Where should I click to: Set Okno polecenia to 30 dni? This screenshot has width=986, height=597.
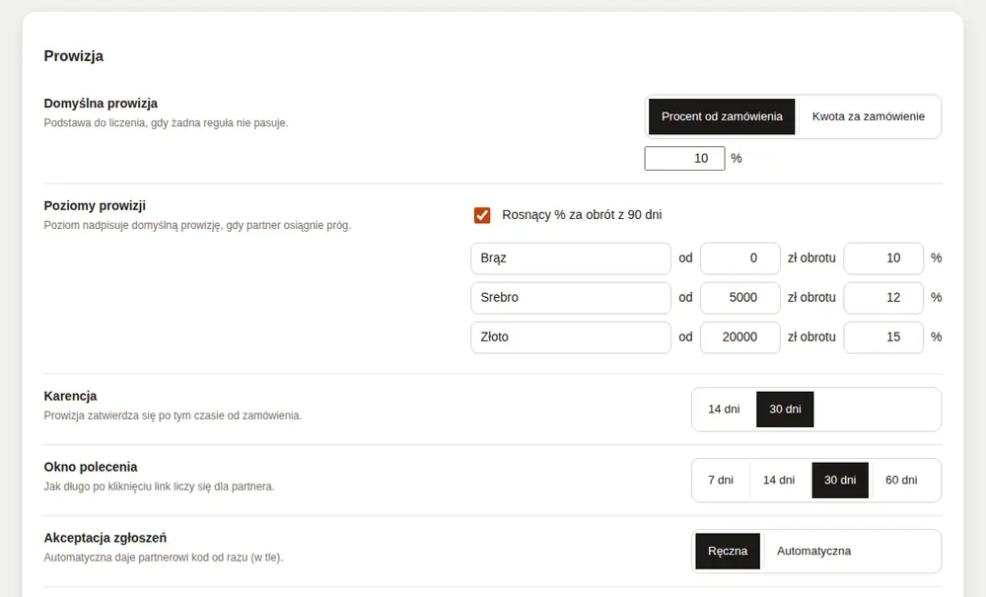(840, 481)
